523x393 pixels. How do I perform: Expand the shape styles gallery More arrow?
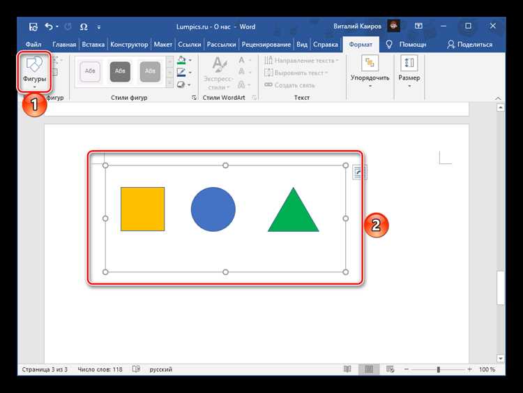tap(170, 82)
